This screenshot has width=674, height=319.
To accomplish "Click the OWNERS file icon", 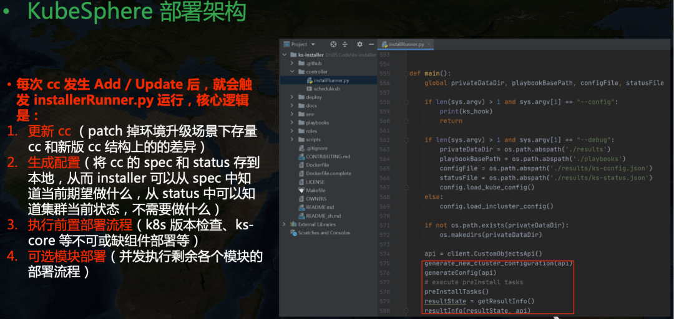I will [x=301, y=199].
